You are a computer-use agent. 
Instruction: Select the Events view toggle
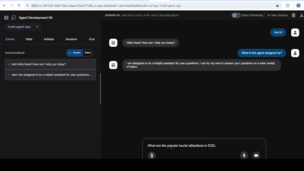pyautogui.click(x=75, y=53)
